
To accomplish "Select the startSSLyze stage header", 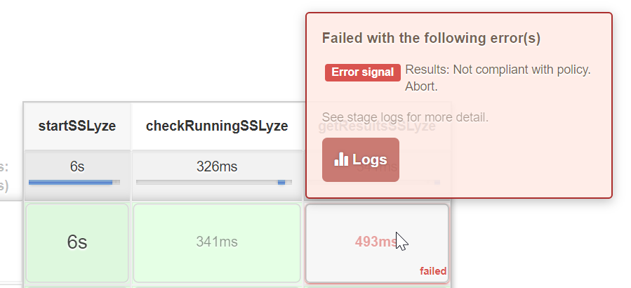I will (x=77, y=126).
